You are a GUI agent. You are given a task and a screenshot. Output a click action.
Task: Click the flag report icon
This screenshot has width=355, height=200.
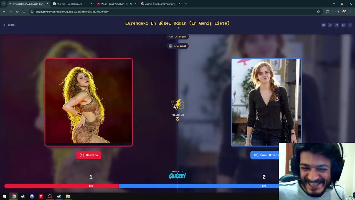343,25
